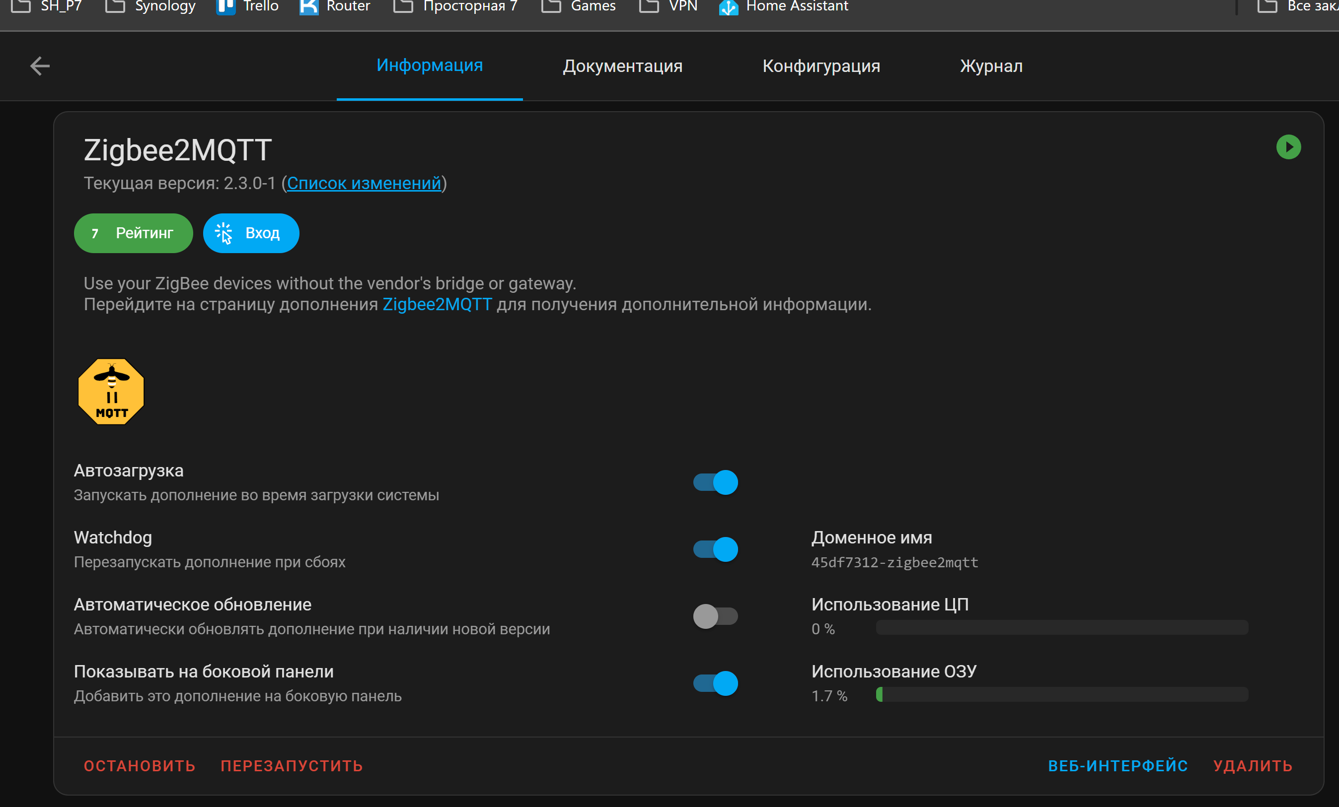The image size is (1339, 807).
Task: Open ВЕБ-ИНТЕРФЕЙС web UI
Action: 1118,766
